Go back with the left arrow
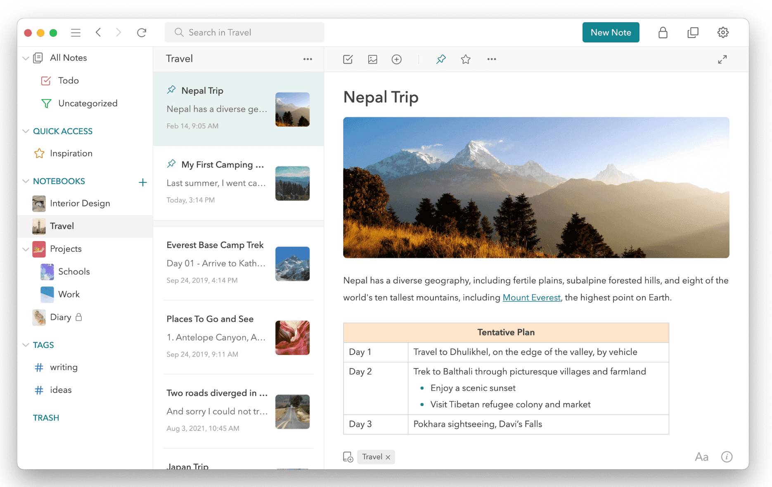The width and height of the screenshot is (772, 487). [x=98, y=32]
